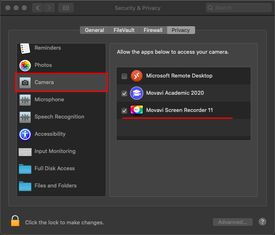Viewport: 275px width, 235px height.
Task: Click the Speech Recognition waveform icon
Action: tap(25, 117)
